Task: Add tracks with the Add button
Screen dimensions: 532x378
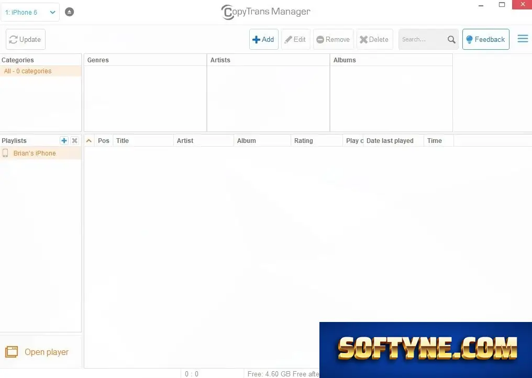Action: [263, 39]
